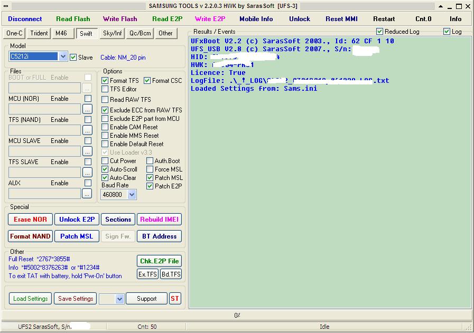Screen dimensions: 474x333
Task: Open the Baud Rate 460800 dropdown
Action: pos(132,195)
